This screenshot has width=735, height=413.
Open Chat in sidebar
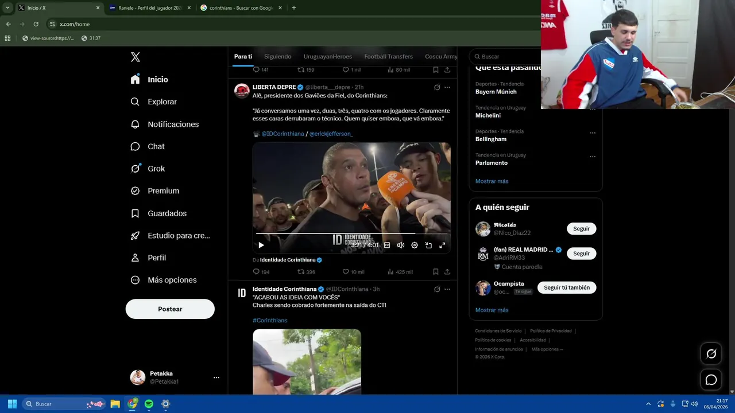point(148,146)
